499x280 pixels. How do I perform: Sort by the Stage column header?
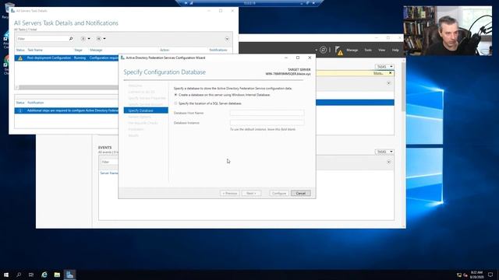click(x=78, y=50)
